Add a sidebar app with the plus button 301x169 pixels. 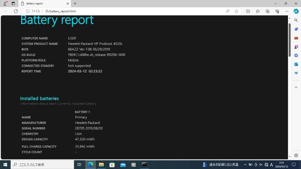tap(296, 87)
